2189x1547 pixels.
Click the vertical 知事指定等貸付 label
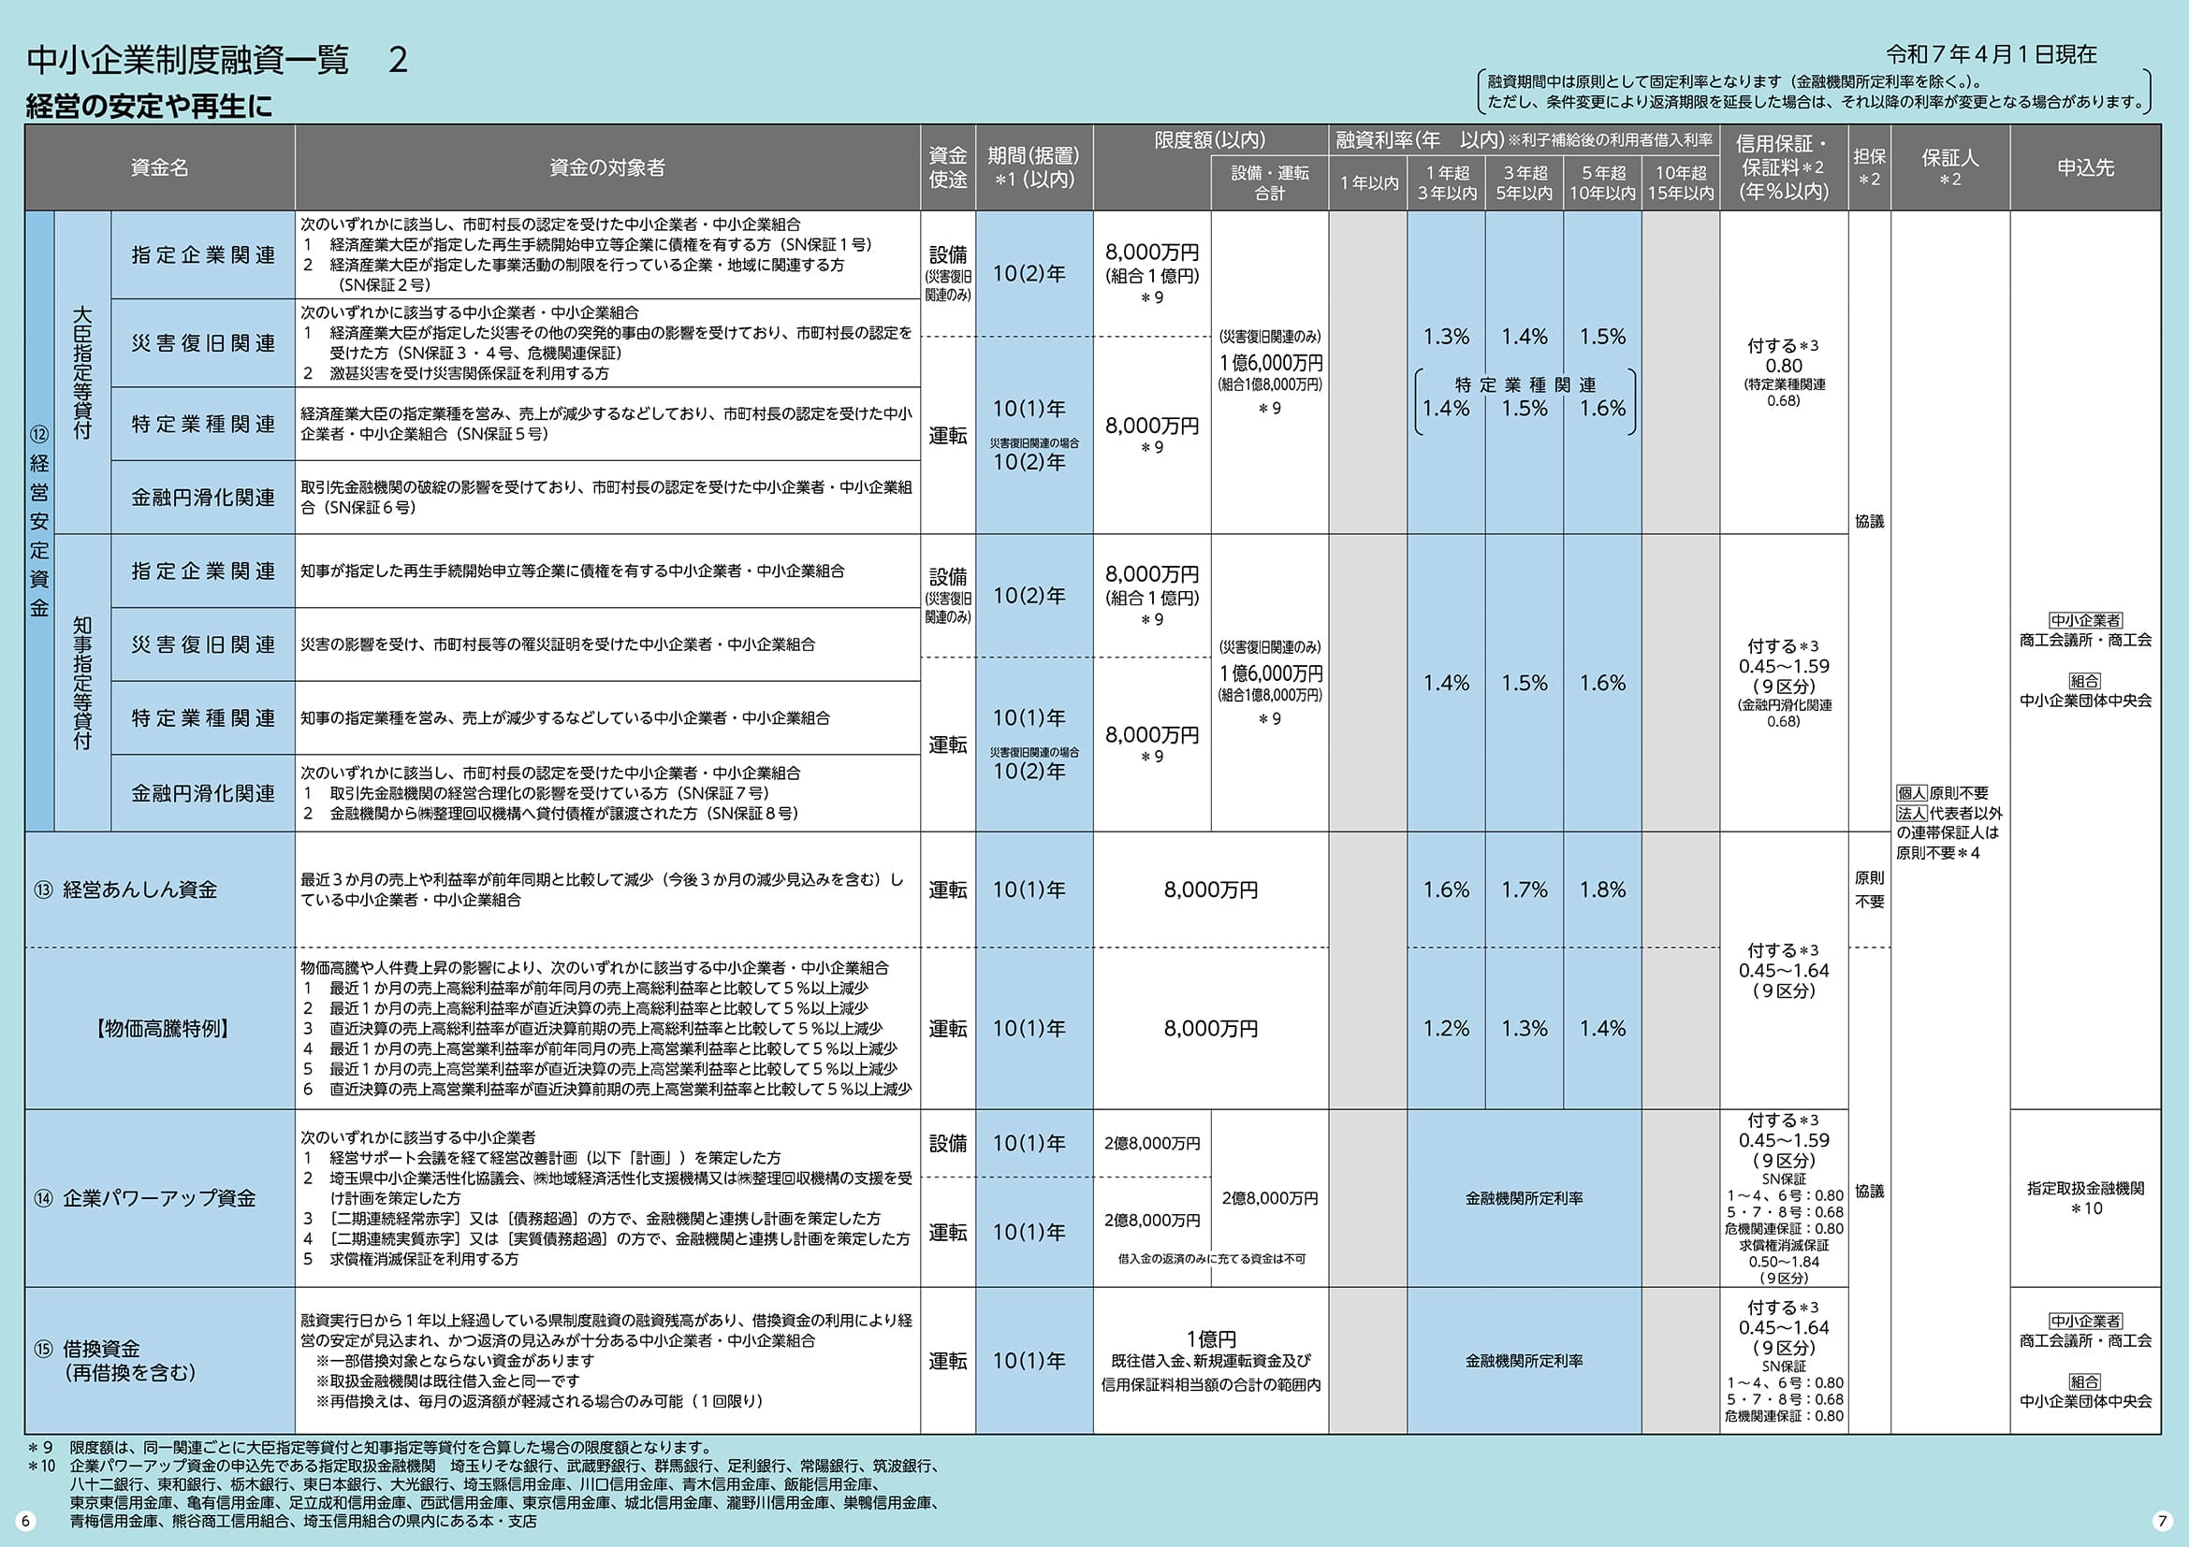[x=83, y=682]
